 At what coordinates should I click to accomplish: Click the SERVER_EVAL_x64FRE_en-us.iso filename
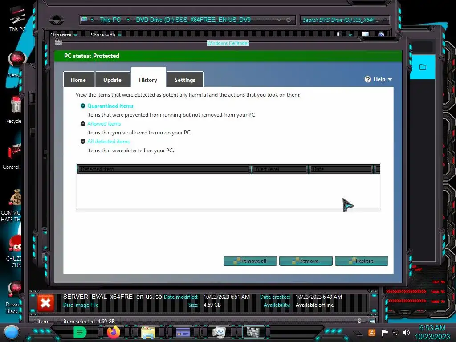[x=113, y=297]
